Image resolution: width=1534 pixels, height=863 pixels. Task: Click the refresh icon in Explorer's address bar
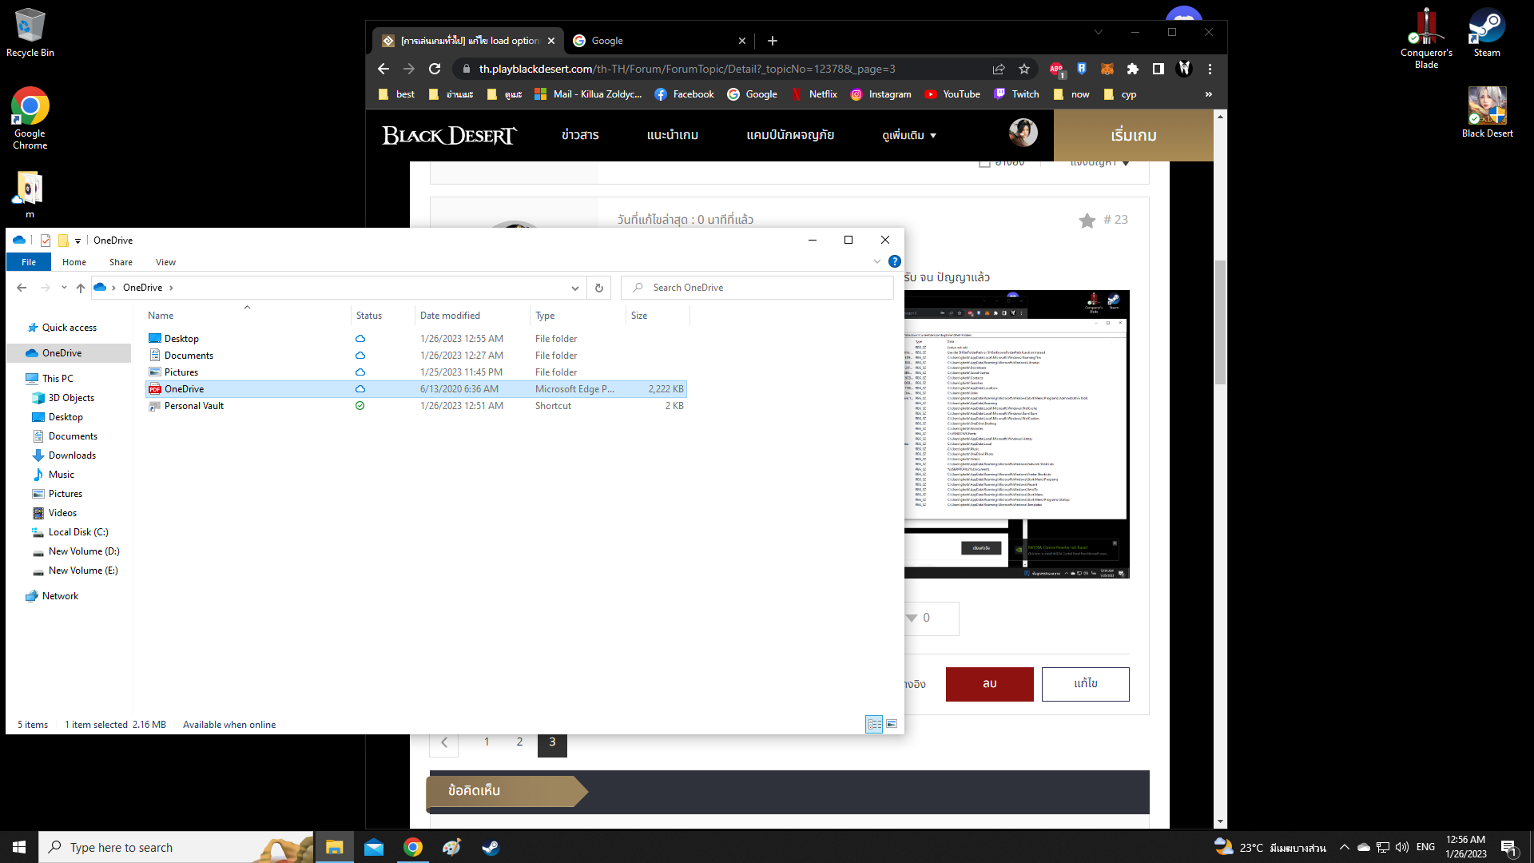[x=598, y=287]
